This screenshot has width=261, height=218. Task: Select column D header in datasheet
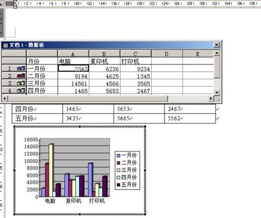click(167, 54)
